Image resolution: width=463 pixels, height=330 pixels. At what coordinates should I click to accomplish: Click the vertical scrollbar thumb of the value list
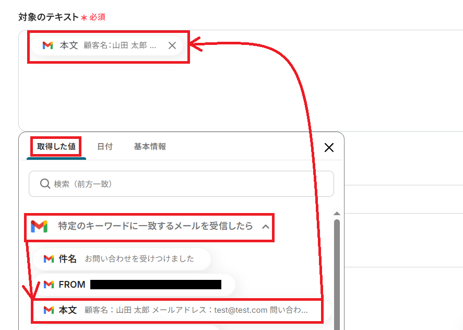(337, 275)
